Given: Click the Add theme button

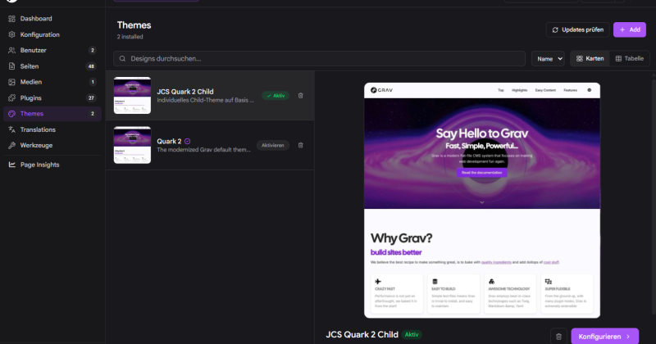Looking at the screenshot, I should (630, 29).
